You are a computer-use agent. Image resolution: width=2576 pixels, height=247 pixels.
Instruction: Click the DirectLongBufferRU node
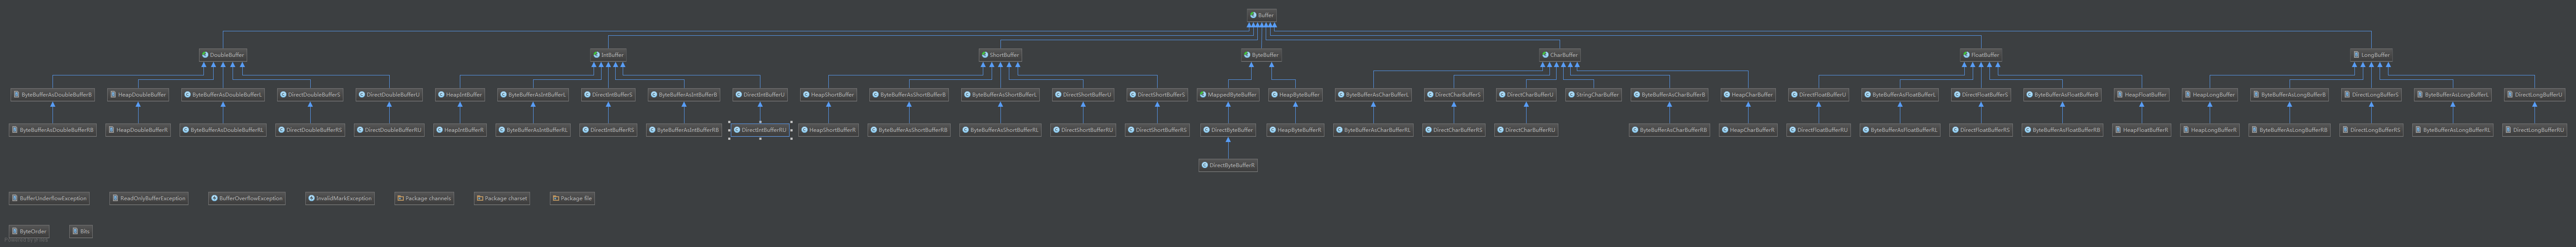tap(2535, 130)
